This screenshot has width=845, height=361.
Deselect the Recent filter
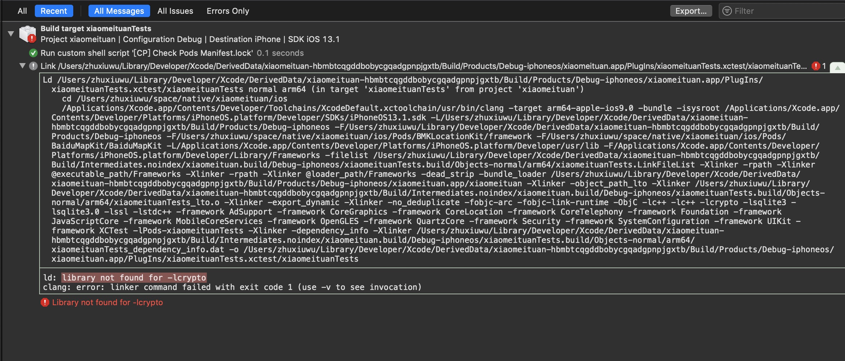pos(54,11)
